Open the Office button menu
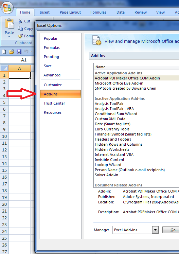Viewport: 179px width, 254px height. [x=7, y=7]
